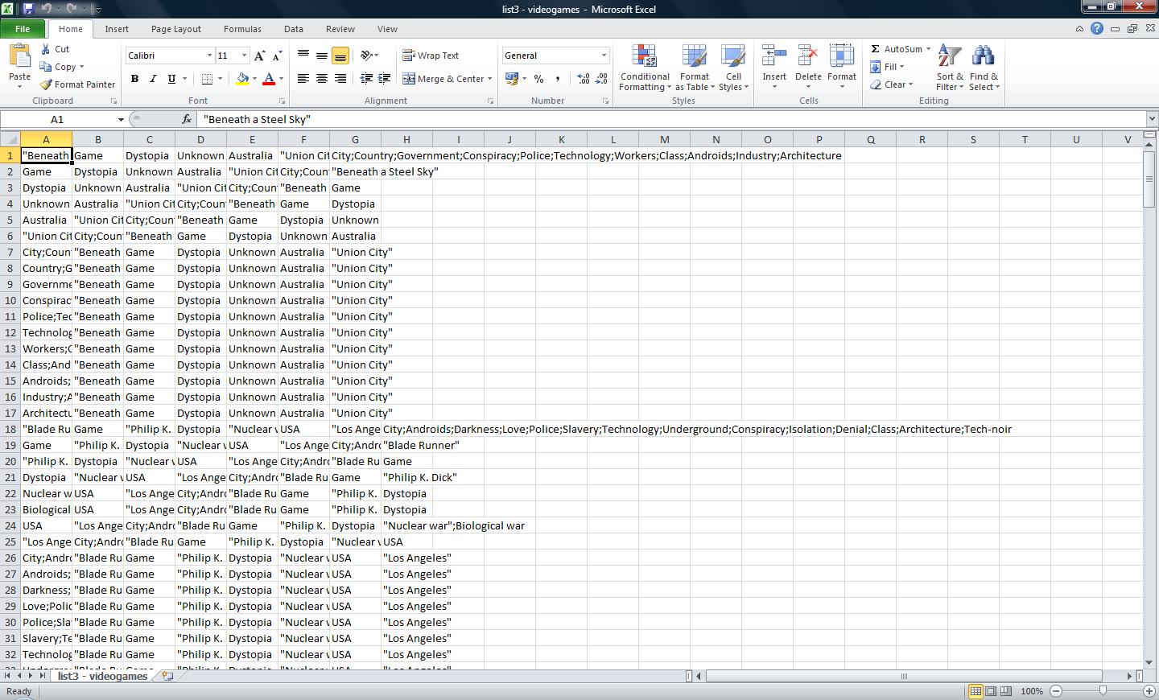Switch to the Formulas tab
This screenshot has width=1159, height=700.
click(x=242, y=29)
